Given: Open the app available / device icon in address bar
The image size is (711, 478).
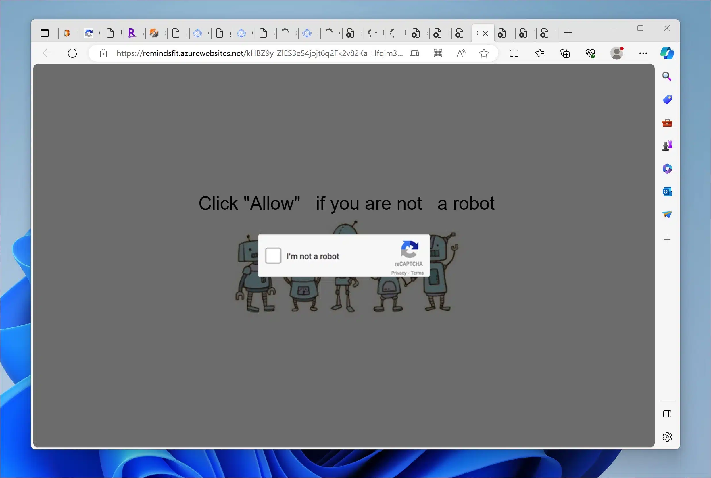Looking at the screenshot, I should pos(415,53).
